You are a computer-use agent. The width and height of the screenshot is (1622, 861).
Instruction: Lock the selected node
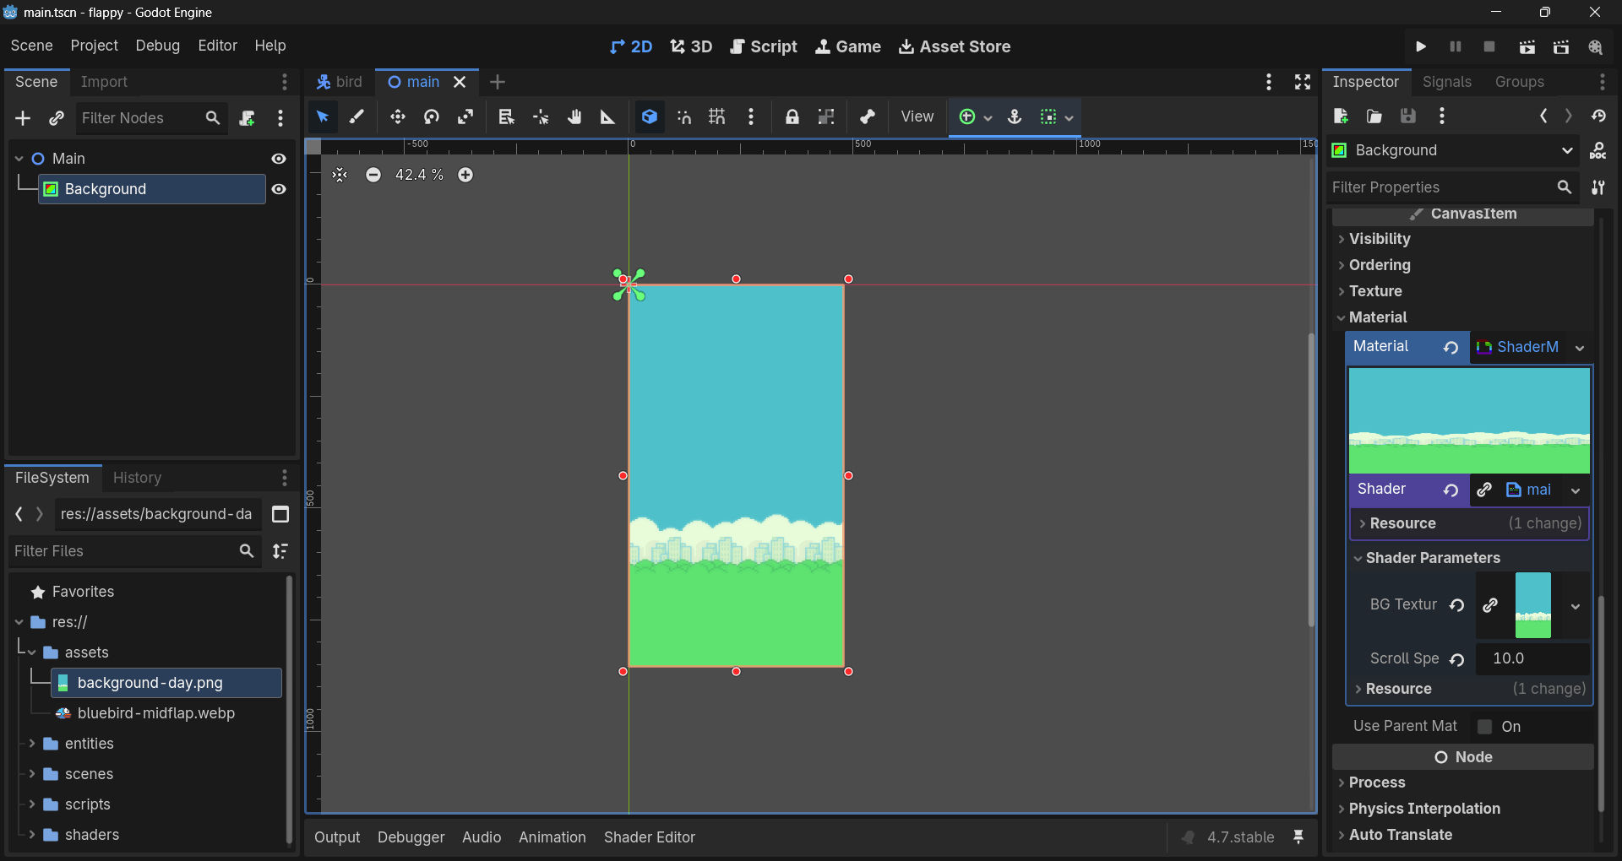792,117
